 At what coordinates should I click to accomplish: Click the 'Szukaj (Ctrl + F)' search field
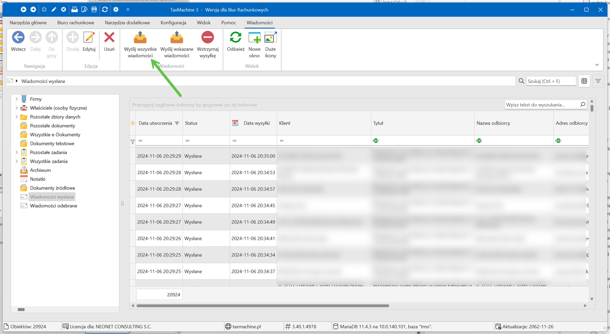coord(551,81)
